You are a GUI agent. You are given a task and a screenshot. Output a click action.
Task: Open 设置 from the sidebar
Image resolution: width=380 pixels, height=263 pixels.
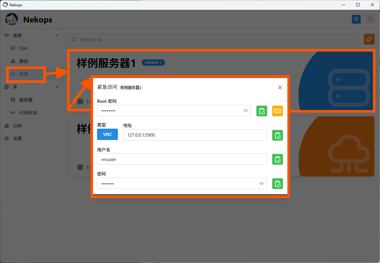(x=17, y=139)
